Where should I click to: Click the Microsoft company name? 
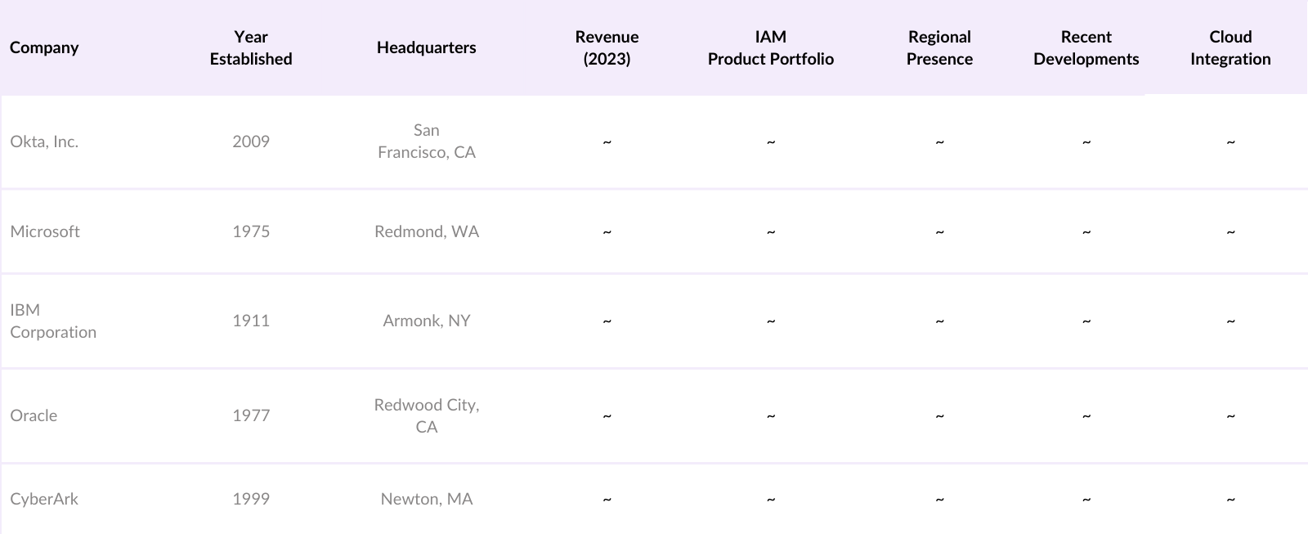45,231
